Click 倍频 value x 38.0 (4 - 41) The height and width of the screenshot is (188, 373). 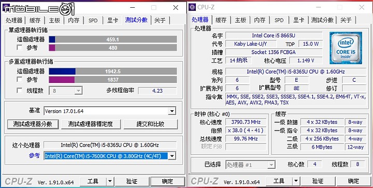[246, 131]
